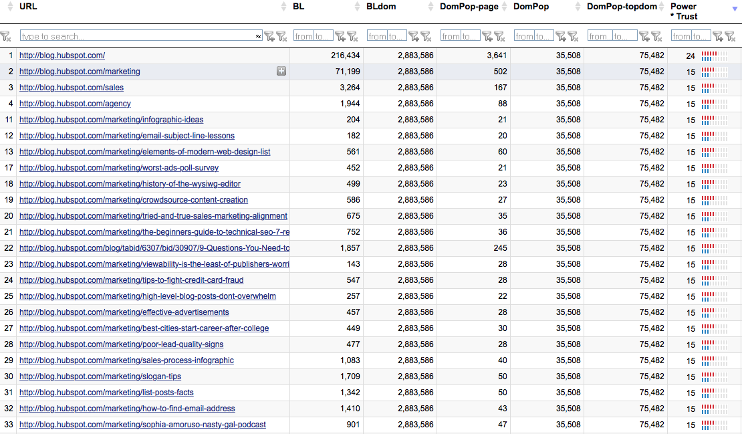The height and width of the screenshot is (434, 742).
Task: Clear all filters using the leftmost funnel icon
Action: [5, 36]
